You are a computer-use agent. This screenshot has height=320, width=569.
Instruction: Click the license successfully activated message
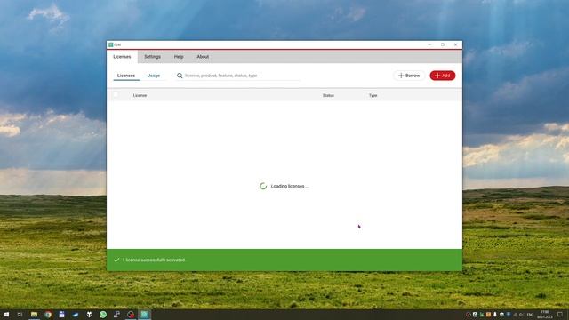coord(154,260)
